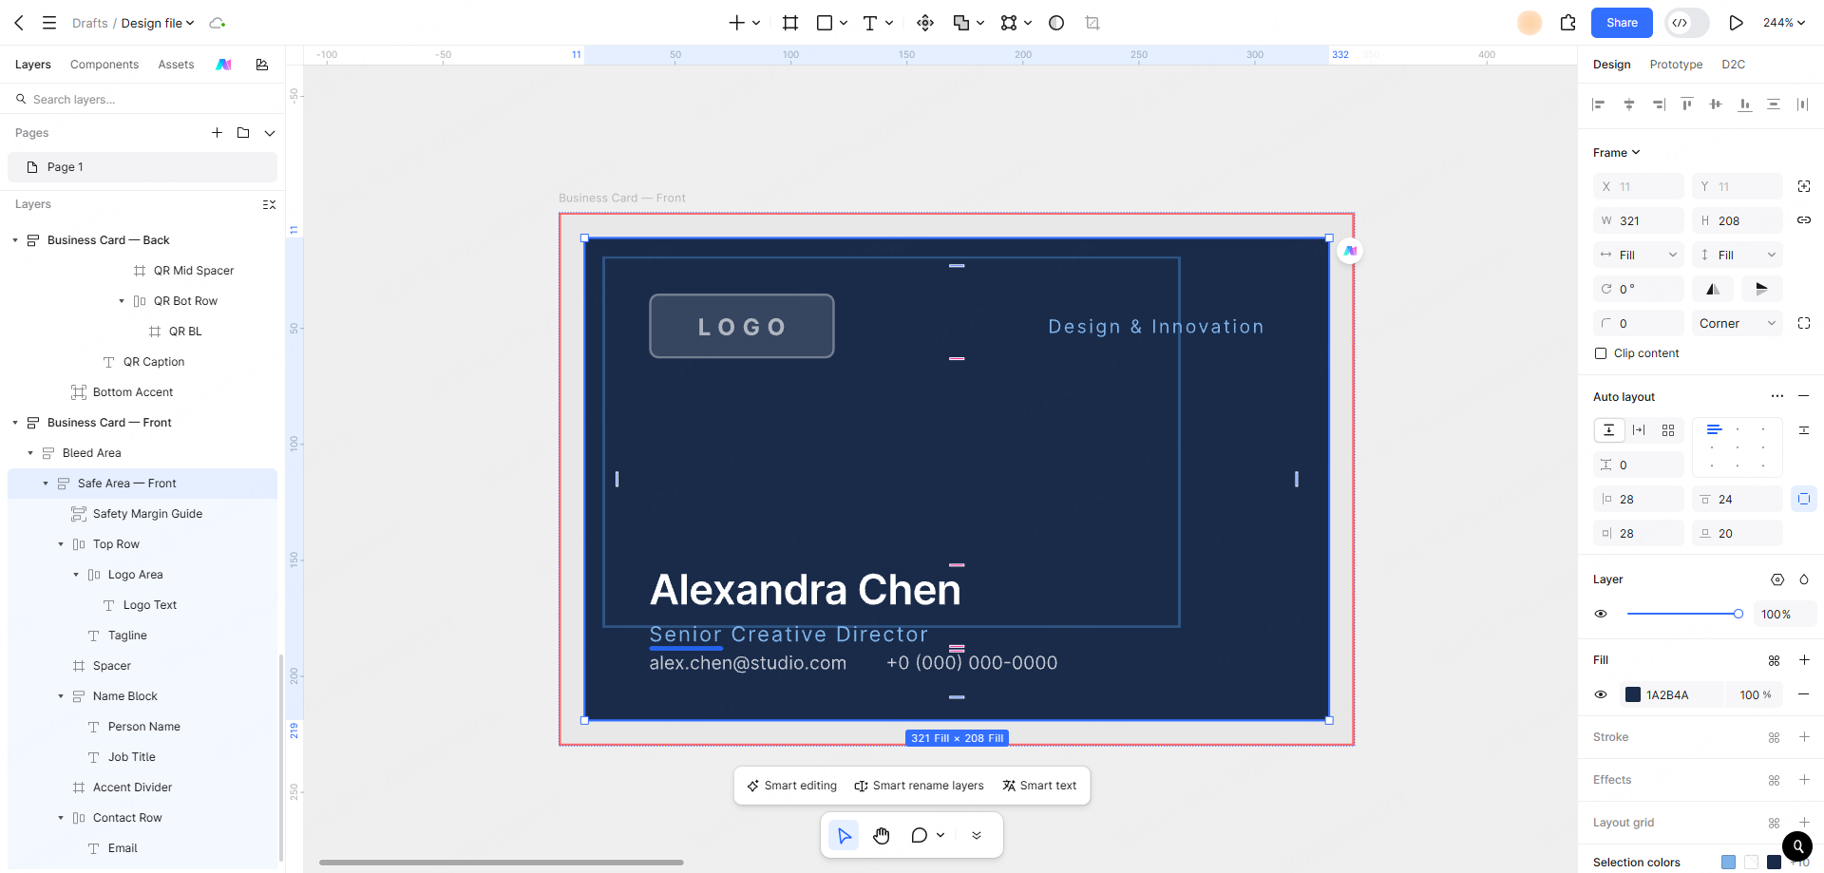1824x873 pixels.
Task: Toggle individual padding button
Action: point(1804,499)
